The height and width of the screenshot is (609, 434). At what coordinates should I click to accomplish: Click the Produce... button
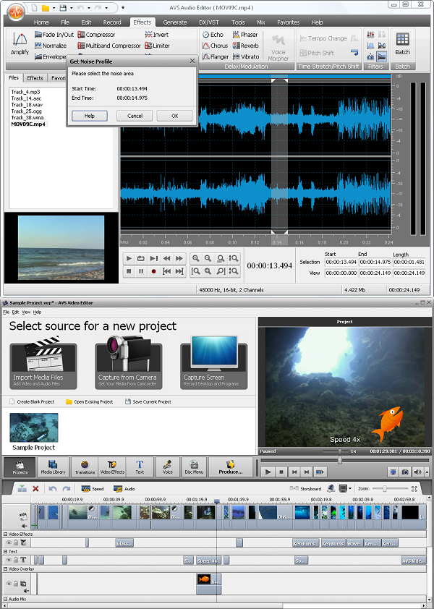pyautogui.click(x=231, y=467)
